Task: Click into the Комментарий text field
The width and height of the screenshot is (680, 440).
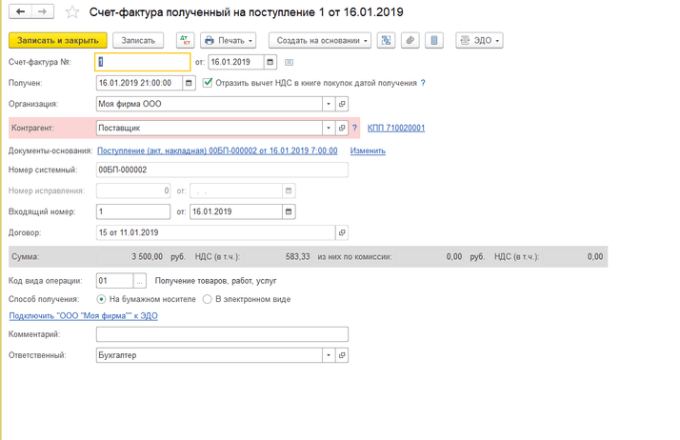Action: 222,334
